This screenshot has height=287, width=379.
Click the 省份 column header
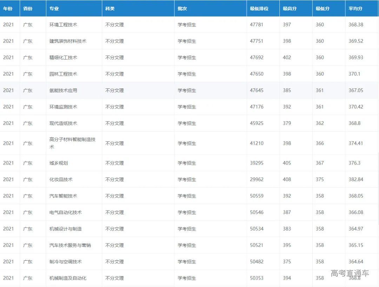point(28,9)
